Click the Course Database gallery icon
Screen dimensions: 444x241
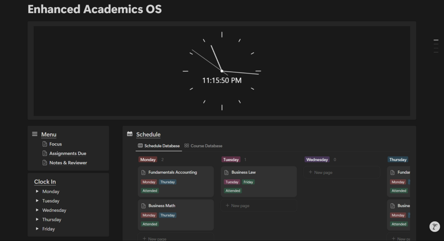click(186, 146)
